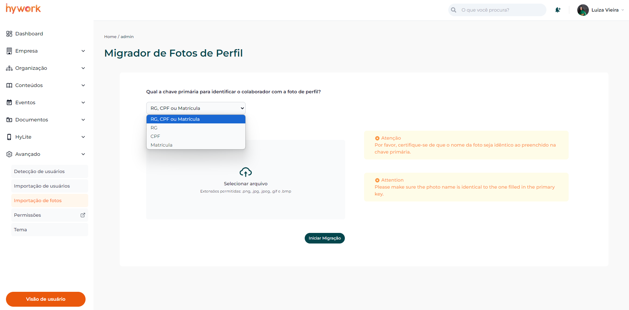
Task: Expand the Empresa menu chevron
Action: pyautogui.click(x=83, y=51)
